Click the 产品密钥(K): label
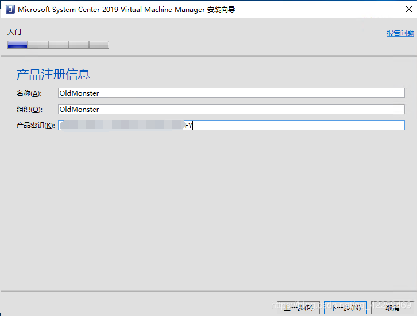 [36, 126]
